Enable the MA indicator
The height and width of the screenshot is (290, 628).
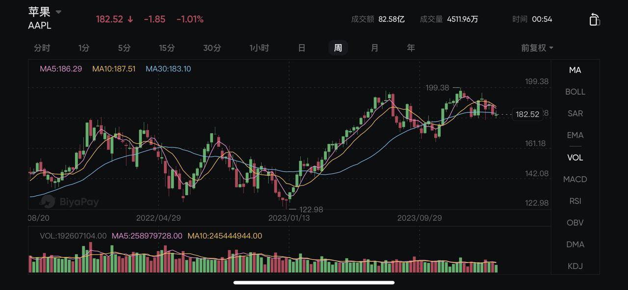pyautogui.click(x=575, y=70)
